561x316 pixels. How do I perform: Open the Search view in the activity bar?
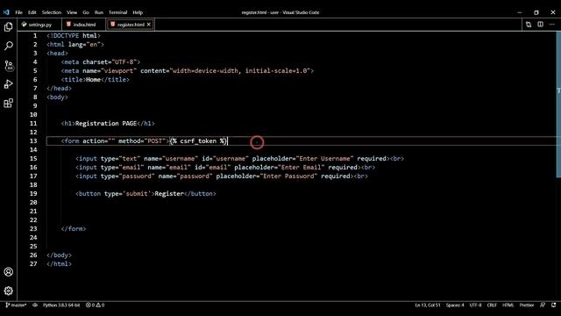(9, 46)
